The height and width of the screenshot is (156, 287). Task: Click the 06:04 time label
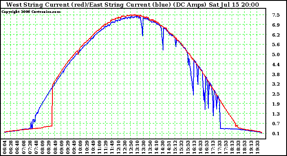[5, 147]
